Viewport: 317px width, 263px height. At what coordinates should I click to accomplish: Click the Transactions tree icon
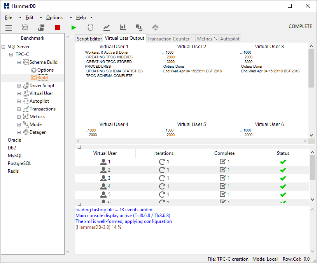tap(26, 109)
